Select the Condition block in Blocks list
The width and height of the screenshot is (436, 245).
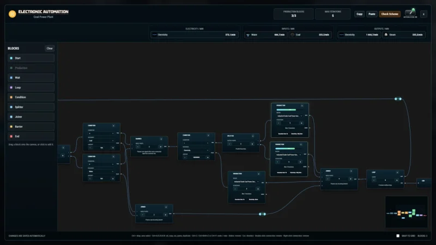(31, 97)
